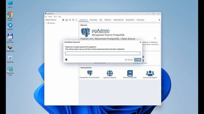This screenshot has height=114, width=204.
Task: Switch to the SQL tab
Action: [x=101, y=20]
